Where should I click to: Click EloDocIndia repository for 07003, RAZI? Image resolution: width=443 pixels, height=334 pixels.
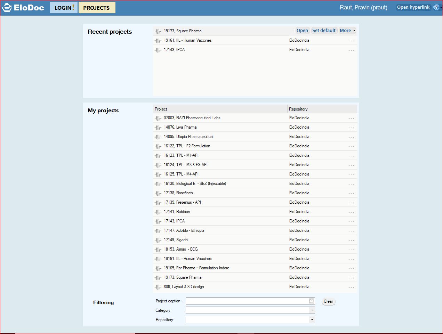coord(299,118)
